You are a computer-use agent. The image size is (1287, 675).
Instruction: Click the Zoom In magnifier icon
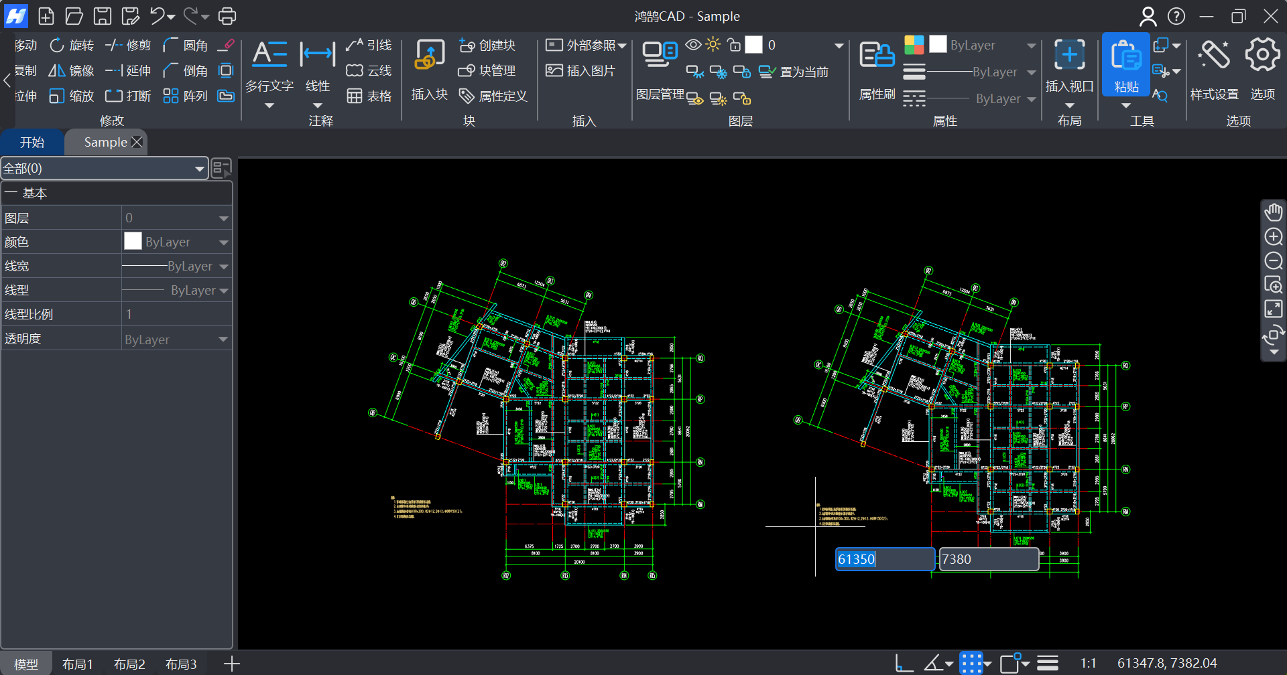click(1273, 237)
